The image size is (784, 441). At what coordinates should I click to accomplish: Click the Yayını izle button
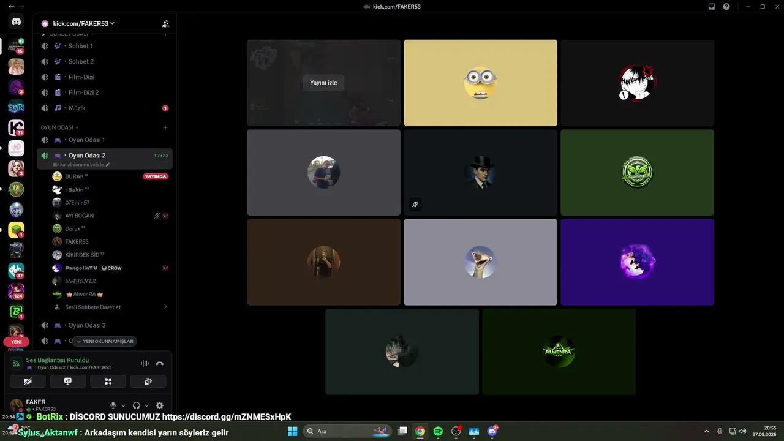coord(323,83)
